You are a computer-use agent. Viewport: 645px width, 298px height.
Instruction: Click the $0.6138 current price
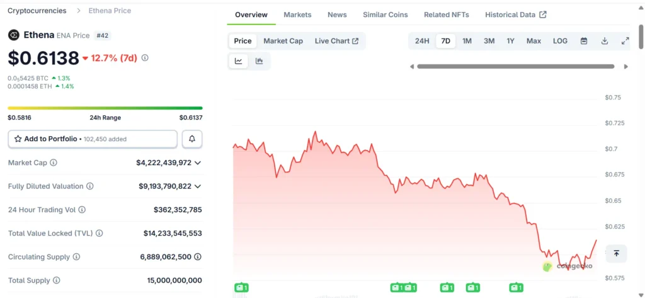tap(43, 58)
